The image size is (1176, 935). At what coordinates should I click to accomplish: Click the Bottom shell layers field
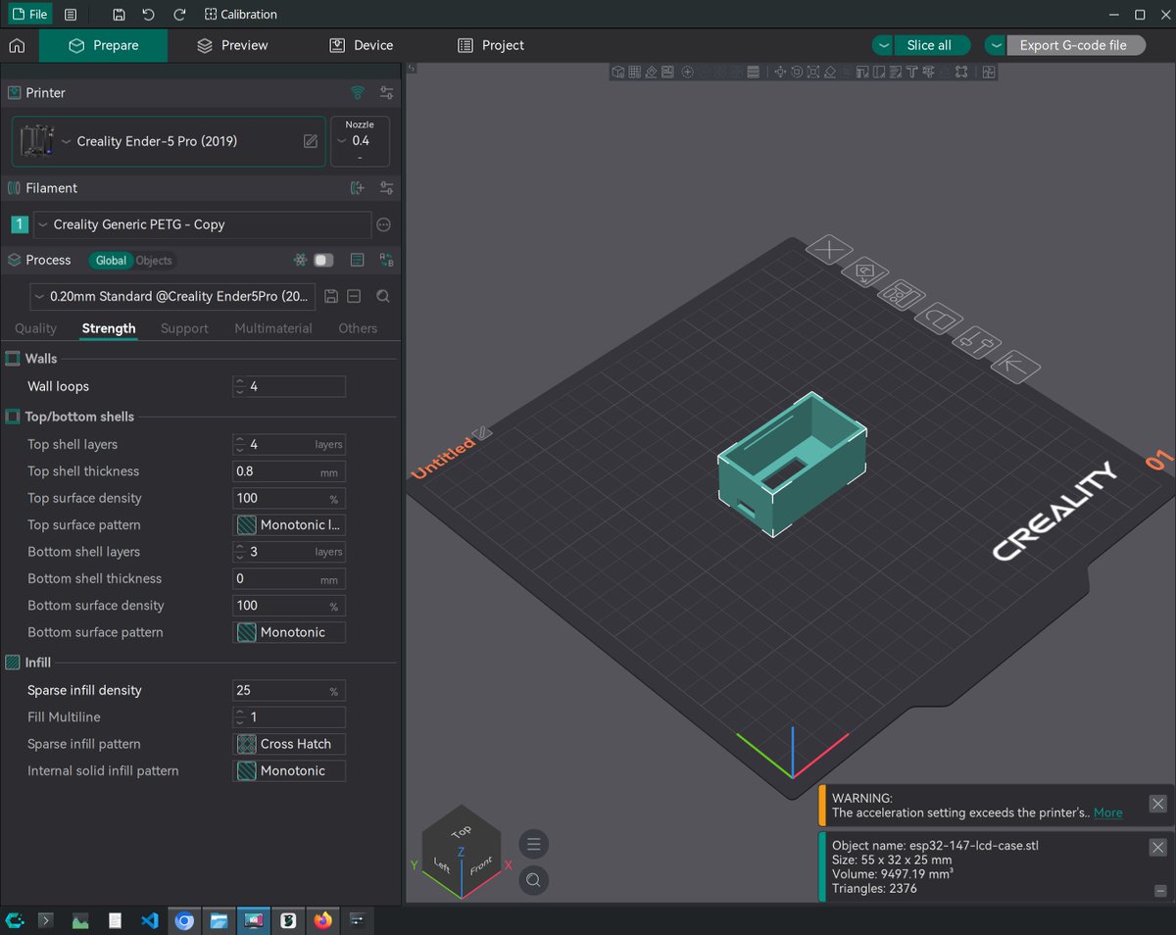tap(289, 552)
